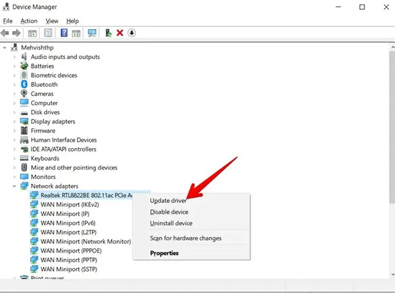Select Disable device in context menu
The height and width of the screenshot is (293, 395).
(169, 212)
